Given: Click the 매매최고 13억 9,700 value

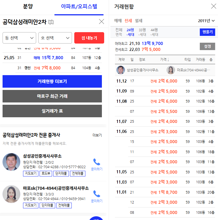Looking at the screenshot, I should pyautogui.click(x=152, y=44).
